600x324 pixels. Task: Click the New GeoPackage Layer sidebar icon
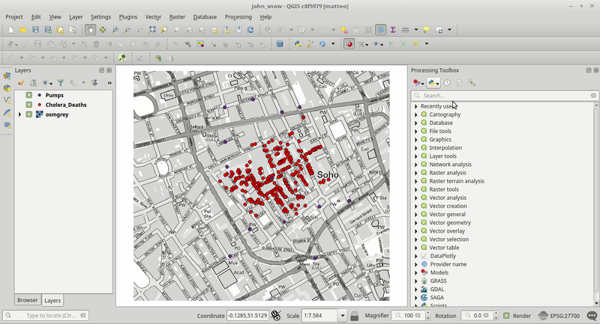point(7,88)
